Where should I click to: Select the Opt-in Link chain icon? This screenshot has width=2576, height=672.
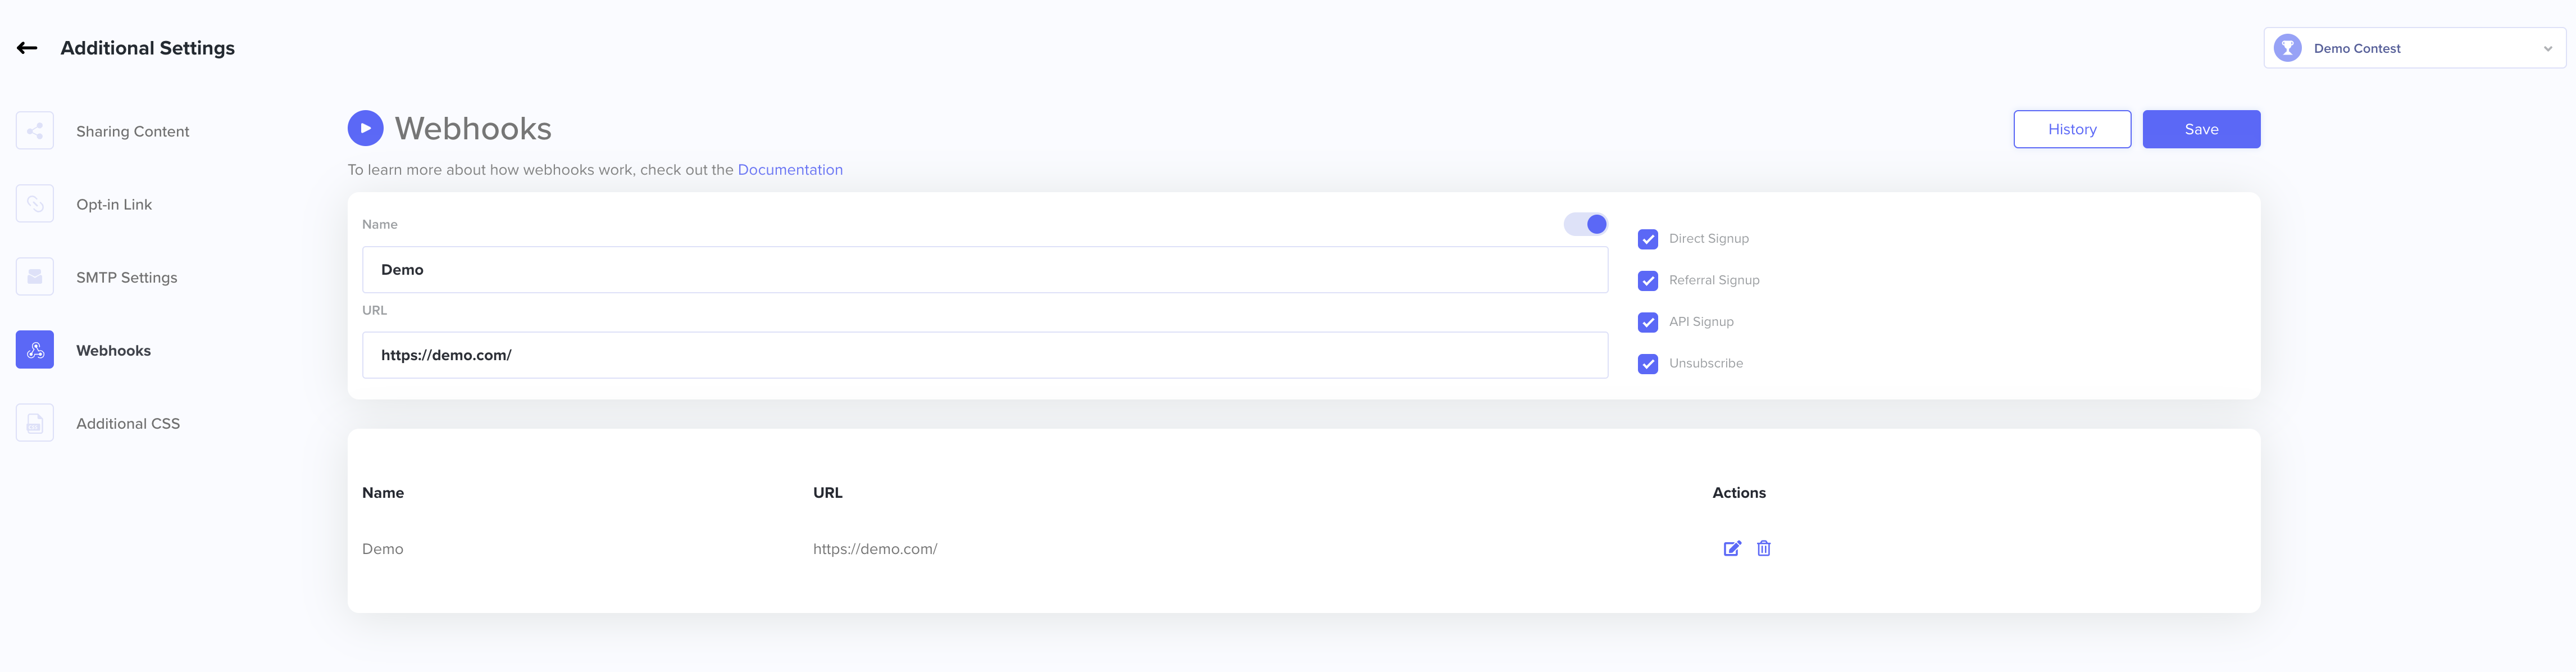tap(35, 204)
